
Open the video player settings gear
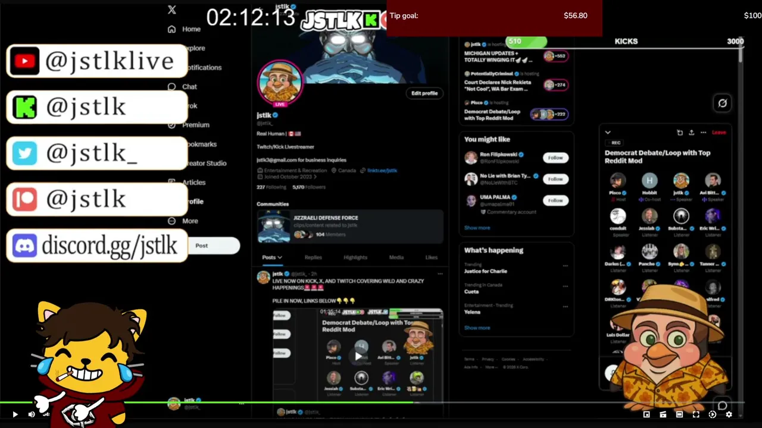[x=729, y=414]
